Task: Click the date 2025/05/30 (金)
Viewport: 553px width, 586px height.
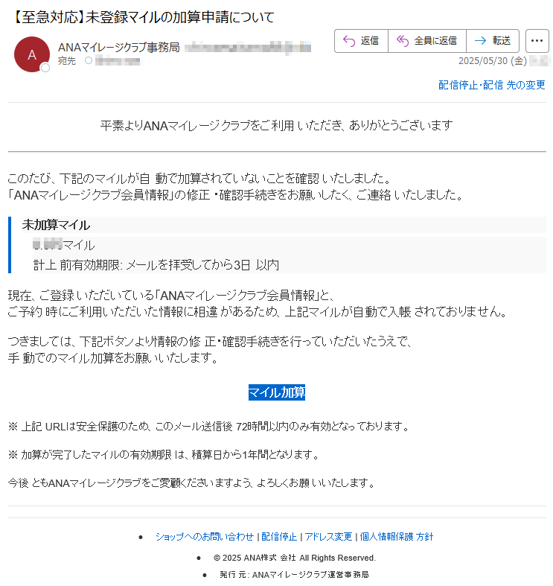Action: tap(493, 61)
